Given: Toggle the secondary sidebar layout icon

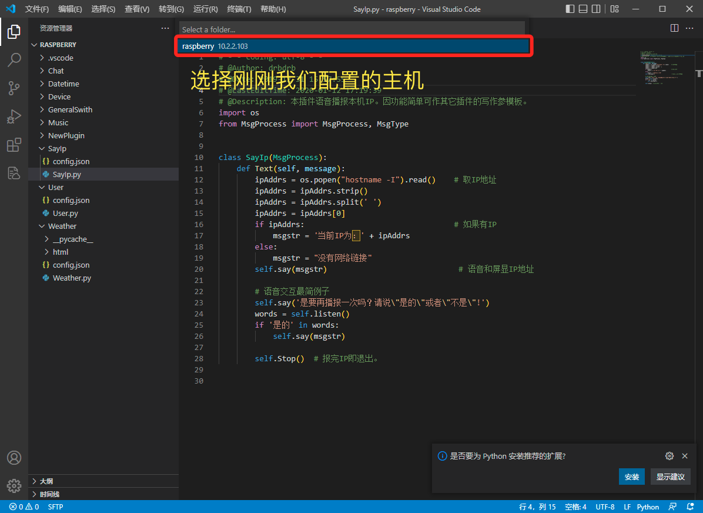Looking at the screenshot, I should tap(596, 9).
